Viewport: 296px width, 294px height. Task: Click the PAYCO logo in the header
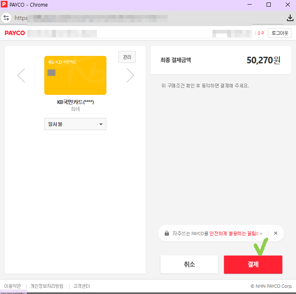point(15,33)
